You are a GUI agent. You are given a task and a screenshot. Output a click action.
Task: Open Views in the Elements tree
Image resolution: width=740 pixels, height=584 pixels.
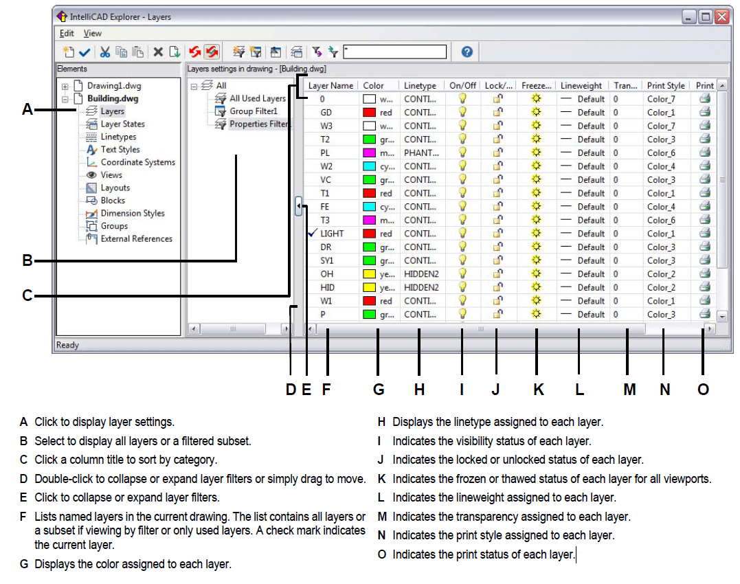click(x=111, y=175)
